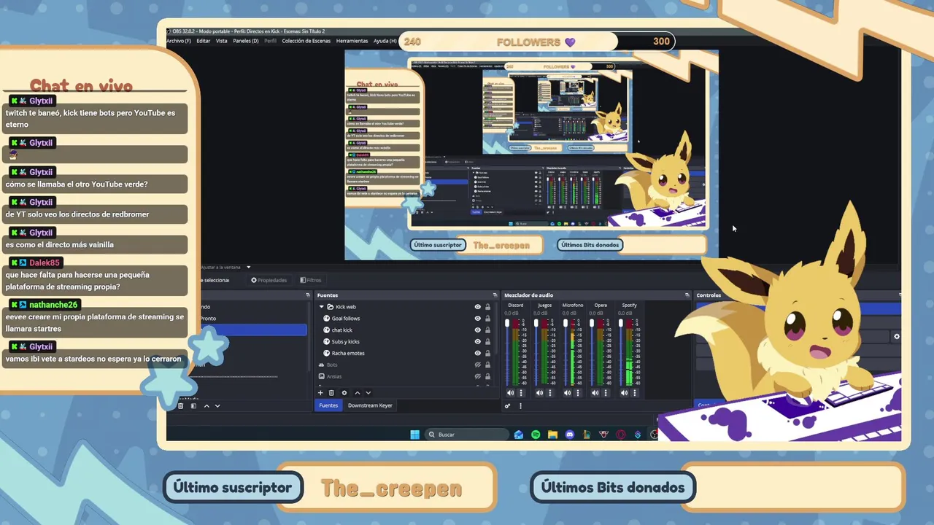Screen dimensions: 934x525
Task: Open Opera channel three-dot menu
Action: [606, 393]
